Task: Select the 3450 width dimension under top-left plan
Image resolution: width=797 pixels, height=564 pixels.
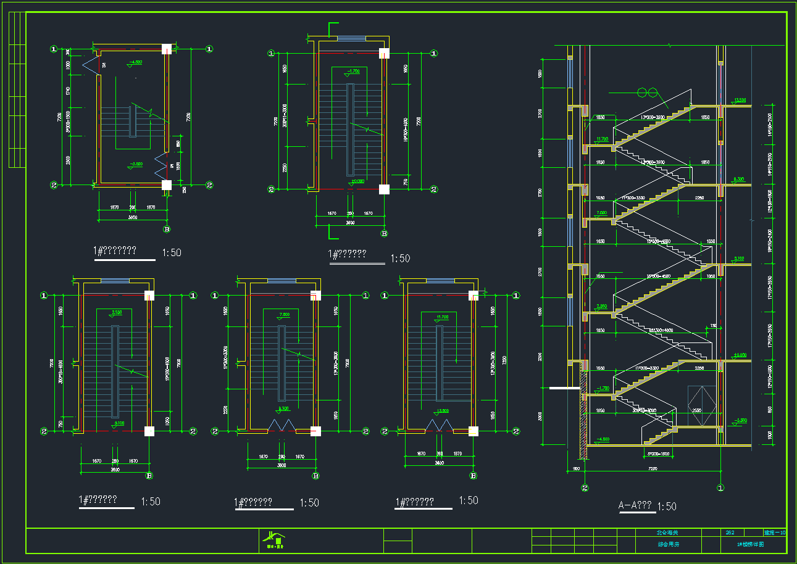Action: pyautogui.click(x=132, y=218)
